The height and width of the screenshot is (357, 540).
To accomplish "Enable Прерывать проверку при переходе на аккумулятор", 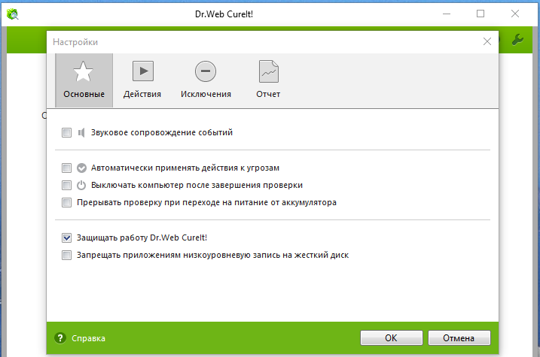I will (66, 202).
